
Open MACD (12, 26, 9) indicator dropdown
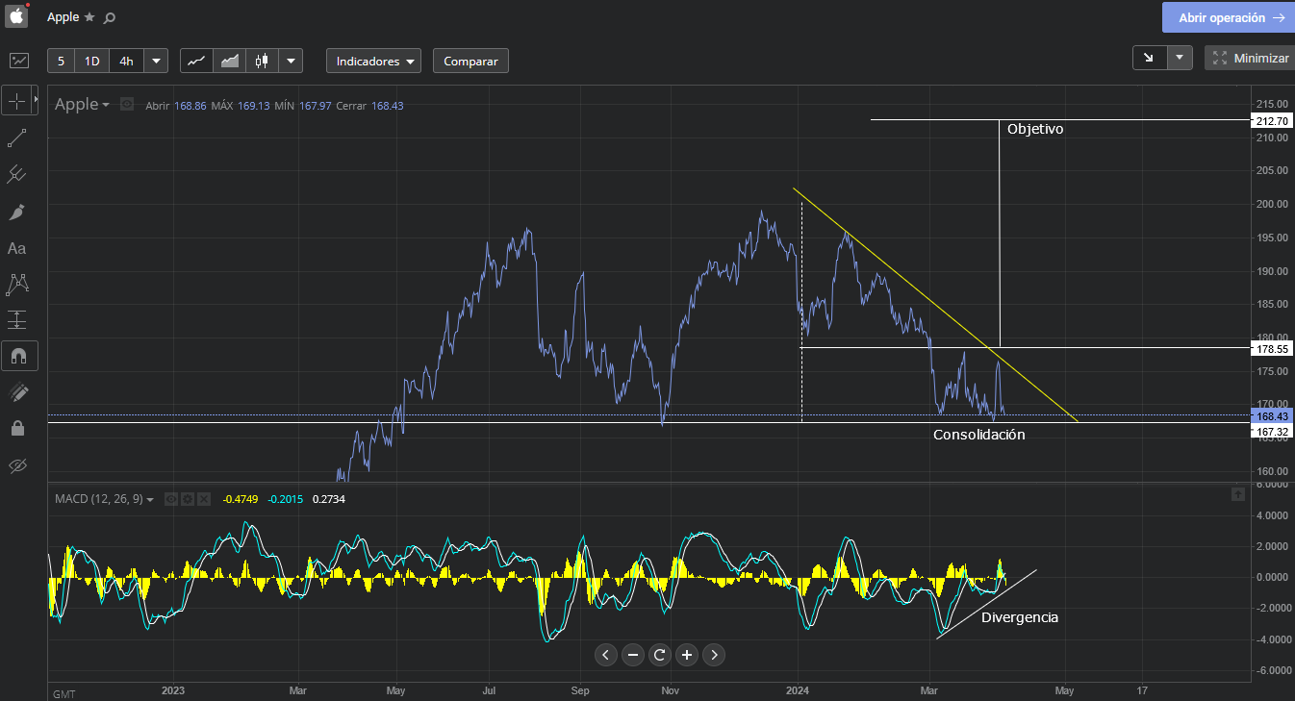pos(104,499)
